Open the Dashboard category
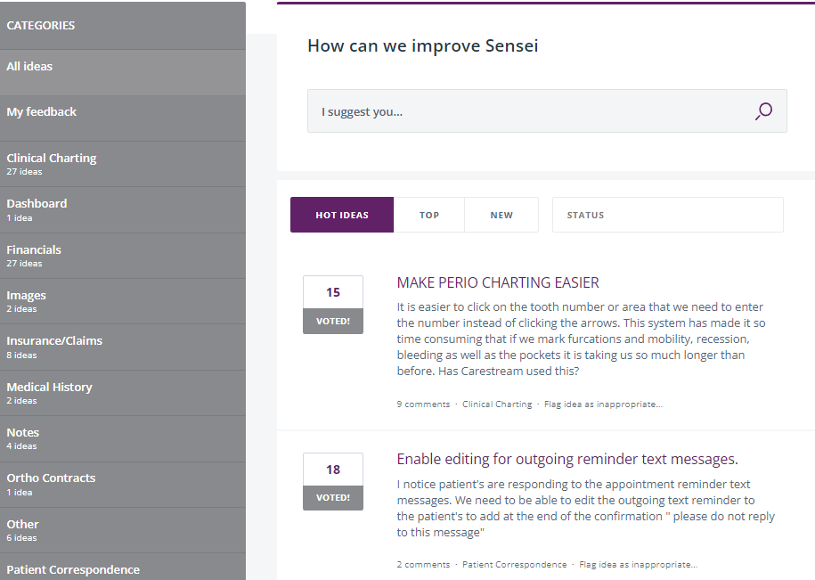Image resolution: width=815 pixels, height=580 pixels. click(123, 209)
